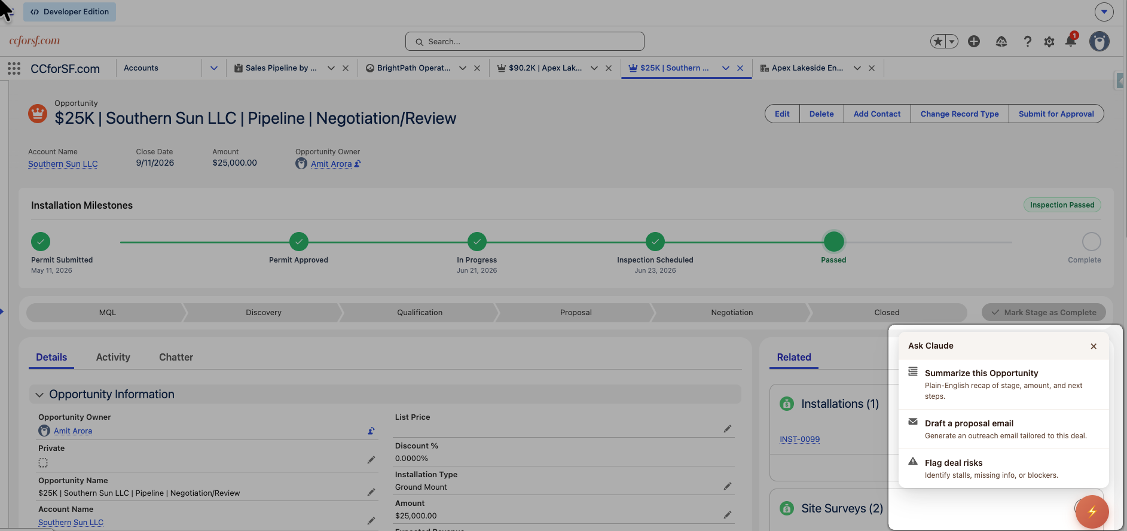Screen dimensions: 1127x531
Task: Click the Developer Edition badge
Action: coord(69,11)
